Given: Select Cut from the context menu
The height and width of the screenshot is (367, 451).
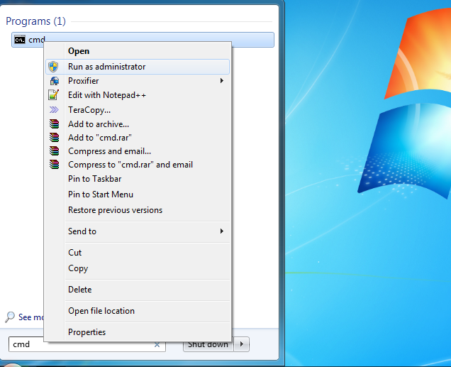Looking at the screenshot, I should 138,253.
